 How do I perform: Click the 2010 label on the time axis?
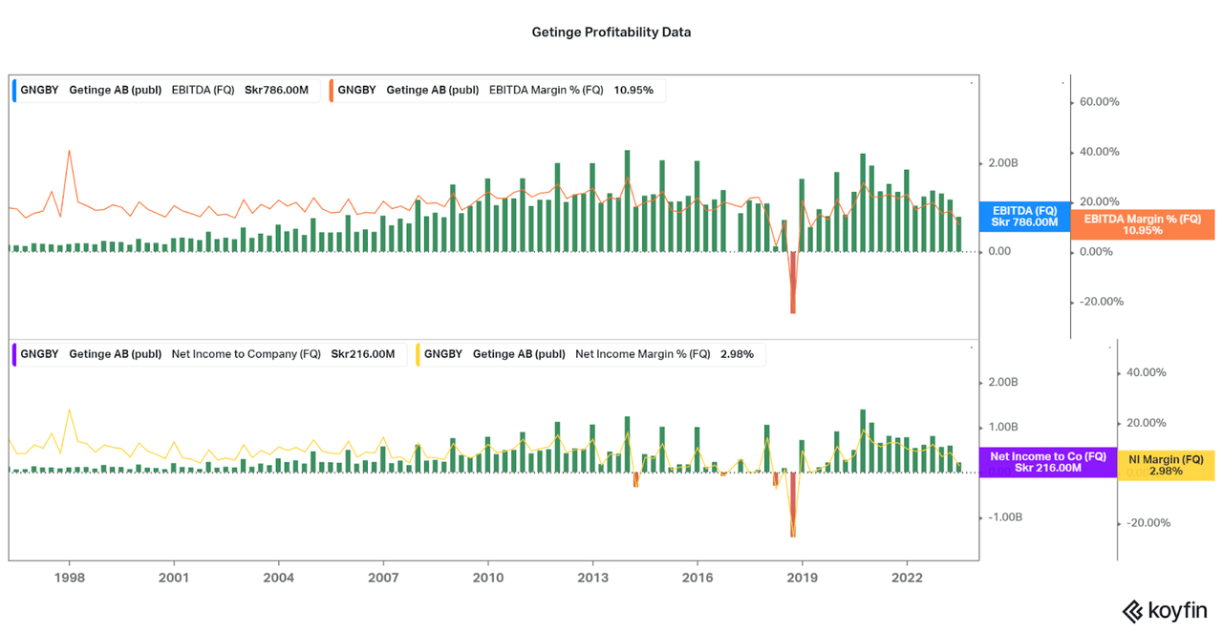click(x=487, y=578)
